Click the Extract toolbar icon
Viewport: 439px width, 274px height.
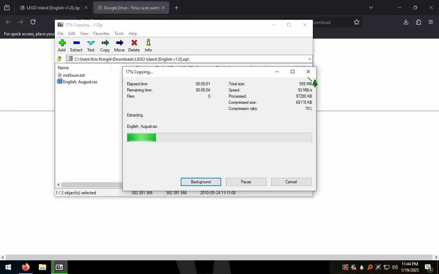pyautogui.click(x=76, y=45)
